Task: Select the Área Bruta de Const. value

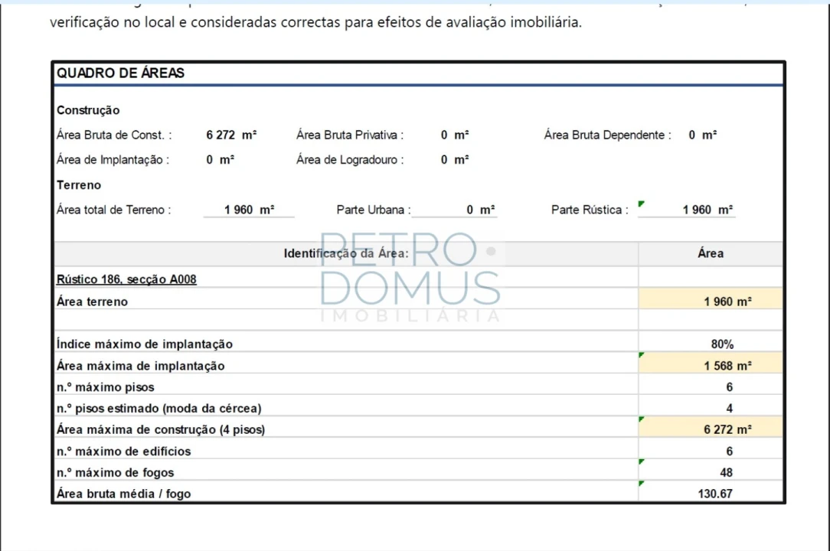Action: [231, 135]
